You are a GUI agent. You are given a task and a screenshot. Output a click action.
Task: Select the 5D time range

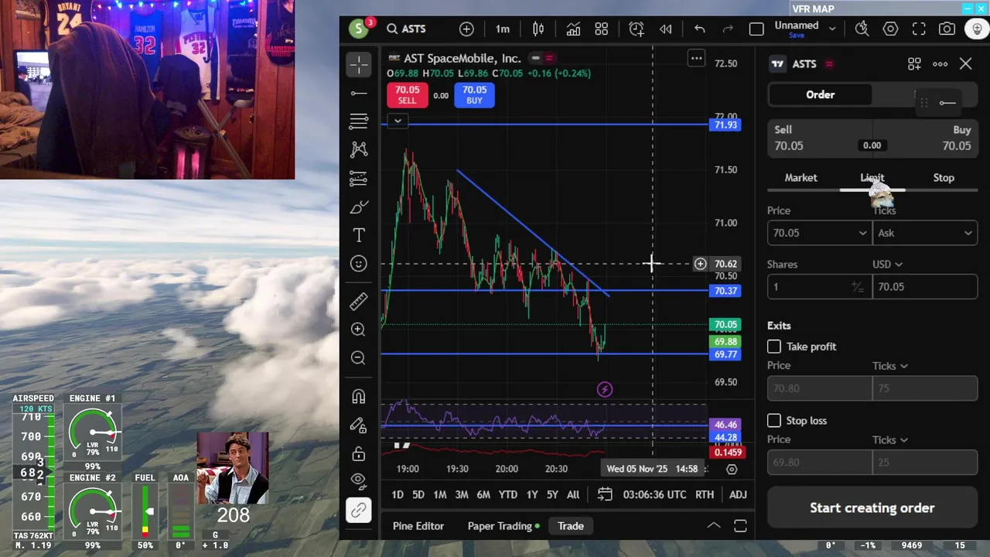click(x=418, y=494)
